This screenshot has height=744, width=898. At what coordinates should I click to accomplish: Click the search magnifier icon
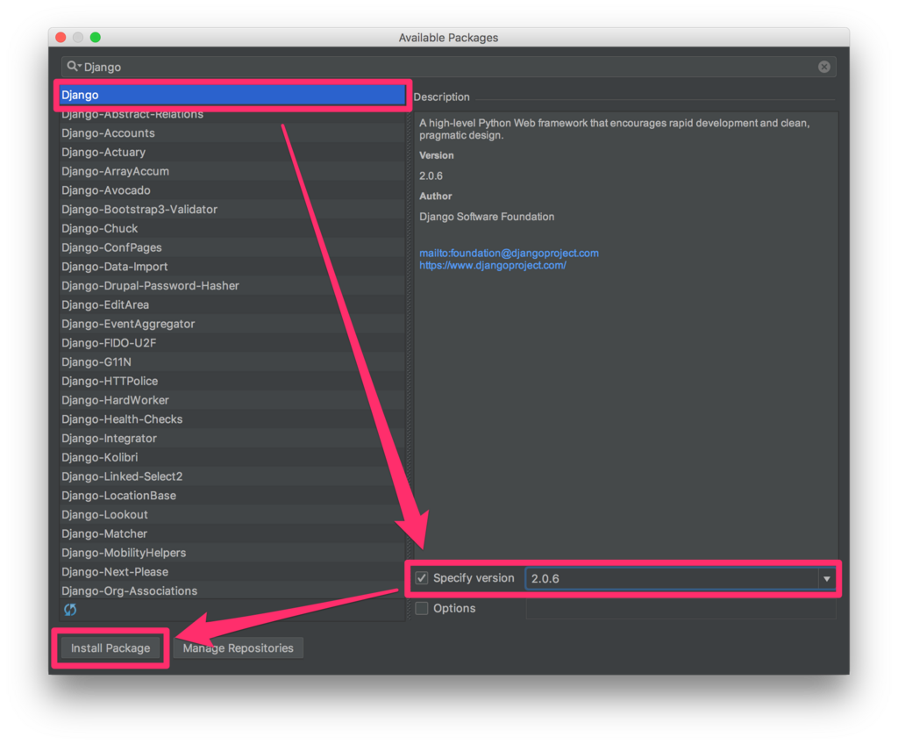74,67
